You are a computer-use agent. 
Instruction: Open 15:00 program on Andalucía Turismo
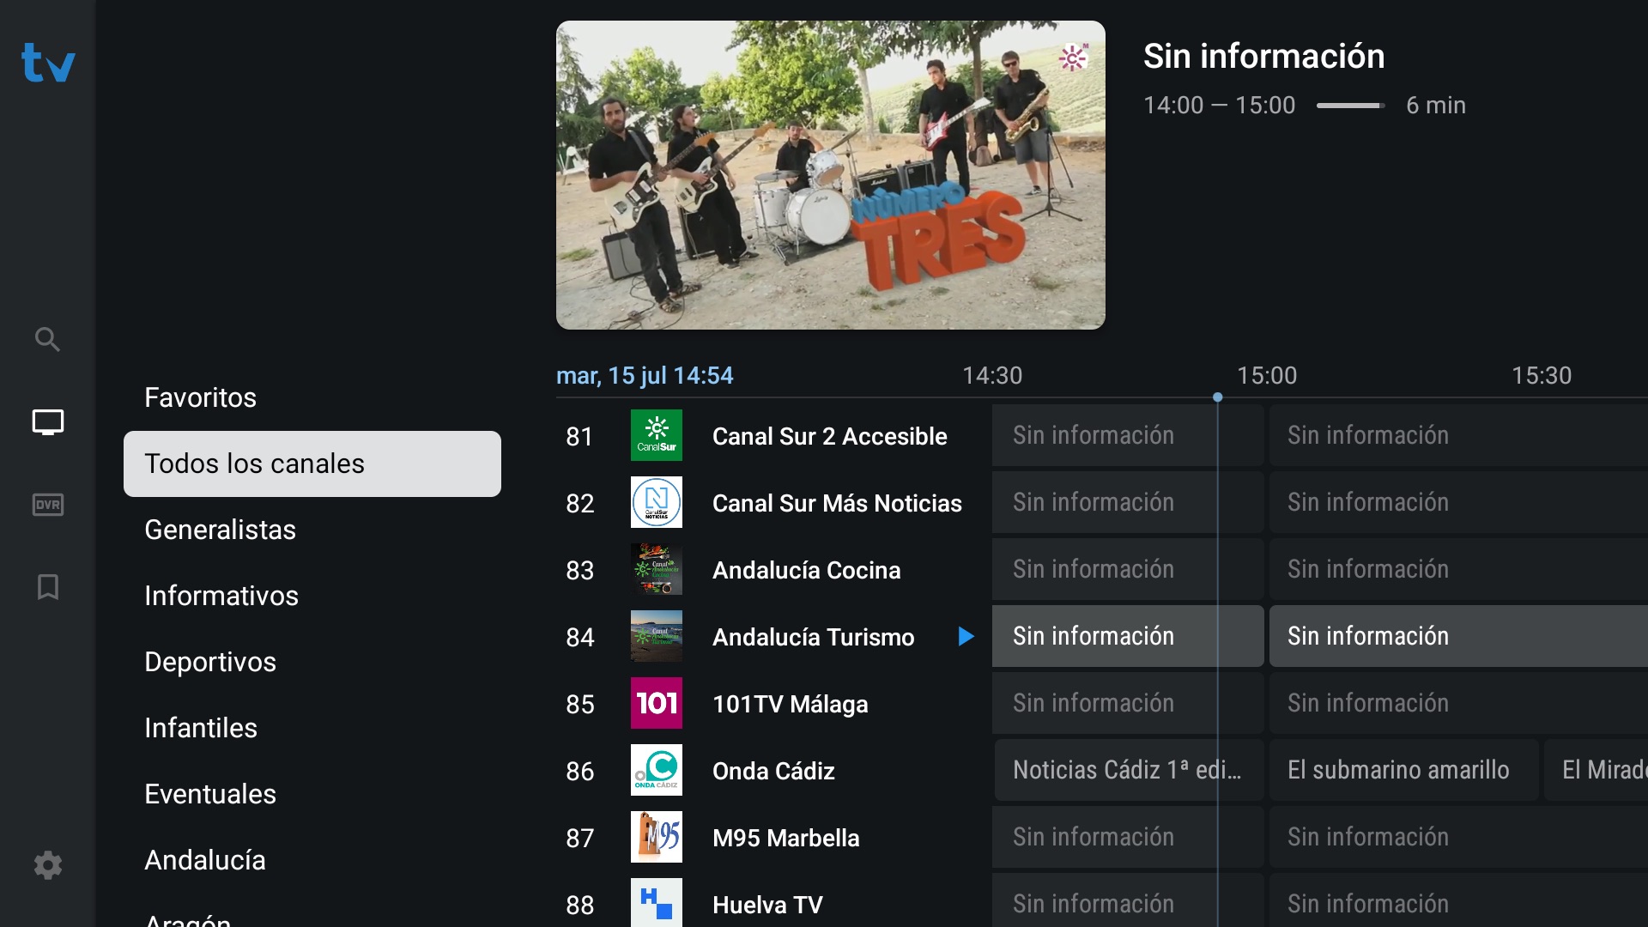(1458, 636)
